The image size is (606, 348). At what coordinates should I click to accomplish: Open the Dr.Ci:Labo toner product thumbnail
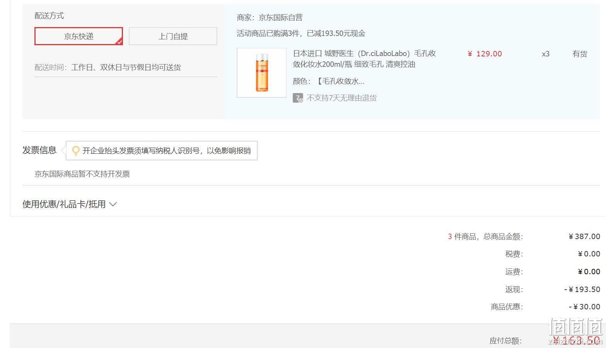pyautogui.click(x=262, y=73)
